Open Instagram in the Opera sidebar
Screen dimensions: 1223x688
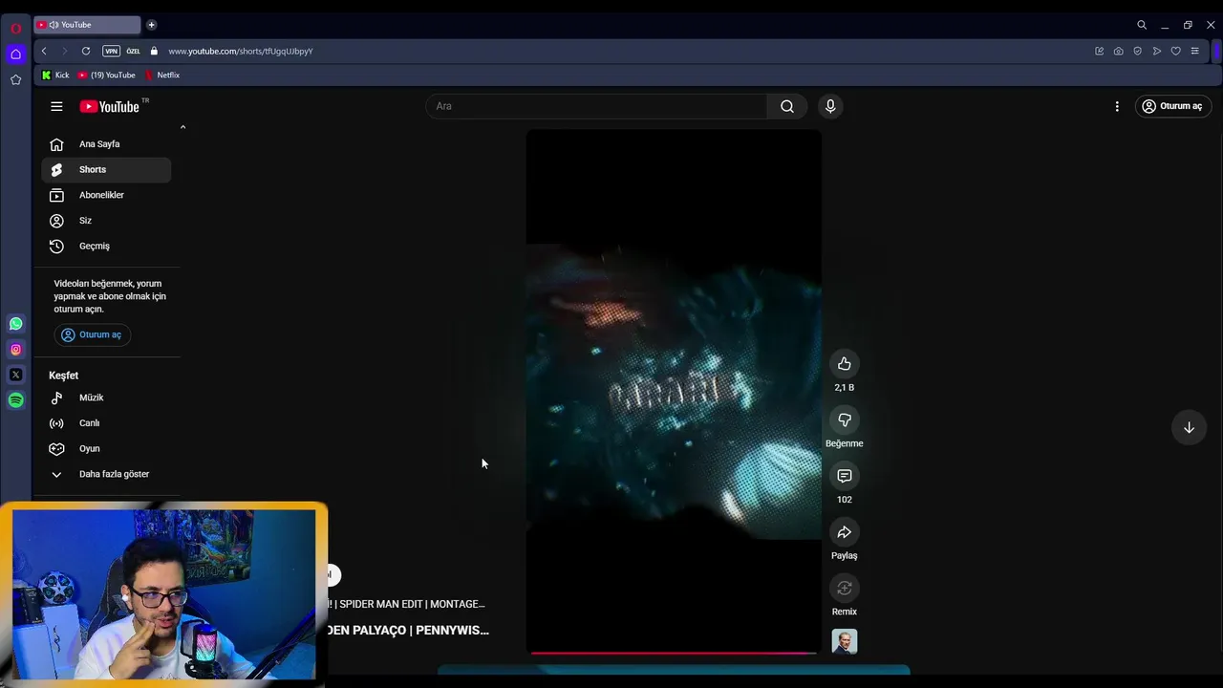coord(15,350)
